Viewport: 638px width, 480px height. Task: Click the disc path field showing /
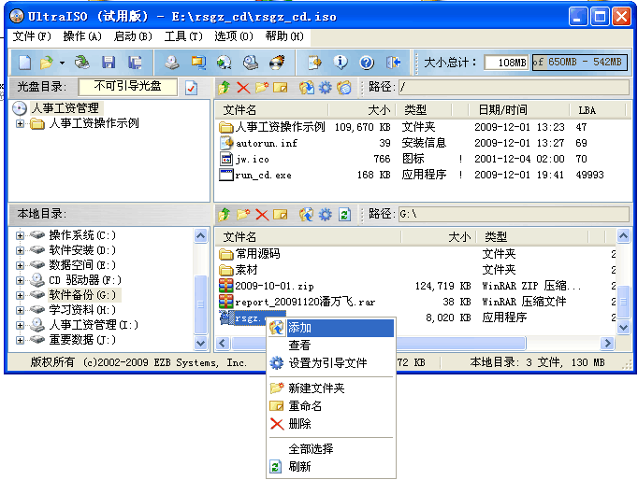point(514,87)
